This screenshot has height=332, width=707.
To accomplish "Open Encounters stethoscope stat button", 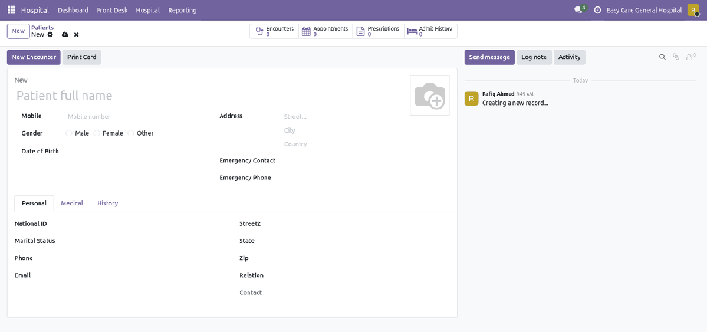I will (274, 31).
